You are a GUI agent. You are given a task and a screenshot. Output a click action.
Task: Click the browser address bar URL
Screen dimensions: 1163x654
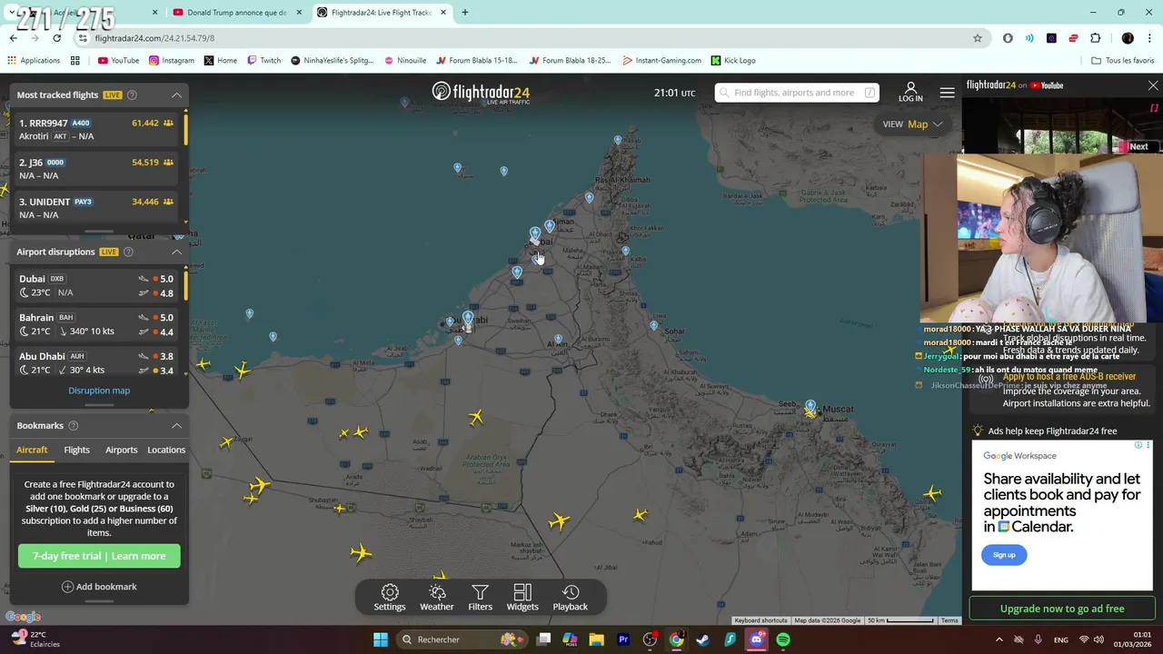(154, 38)
